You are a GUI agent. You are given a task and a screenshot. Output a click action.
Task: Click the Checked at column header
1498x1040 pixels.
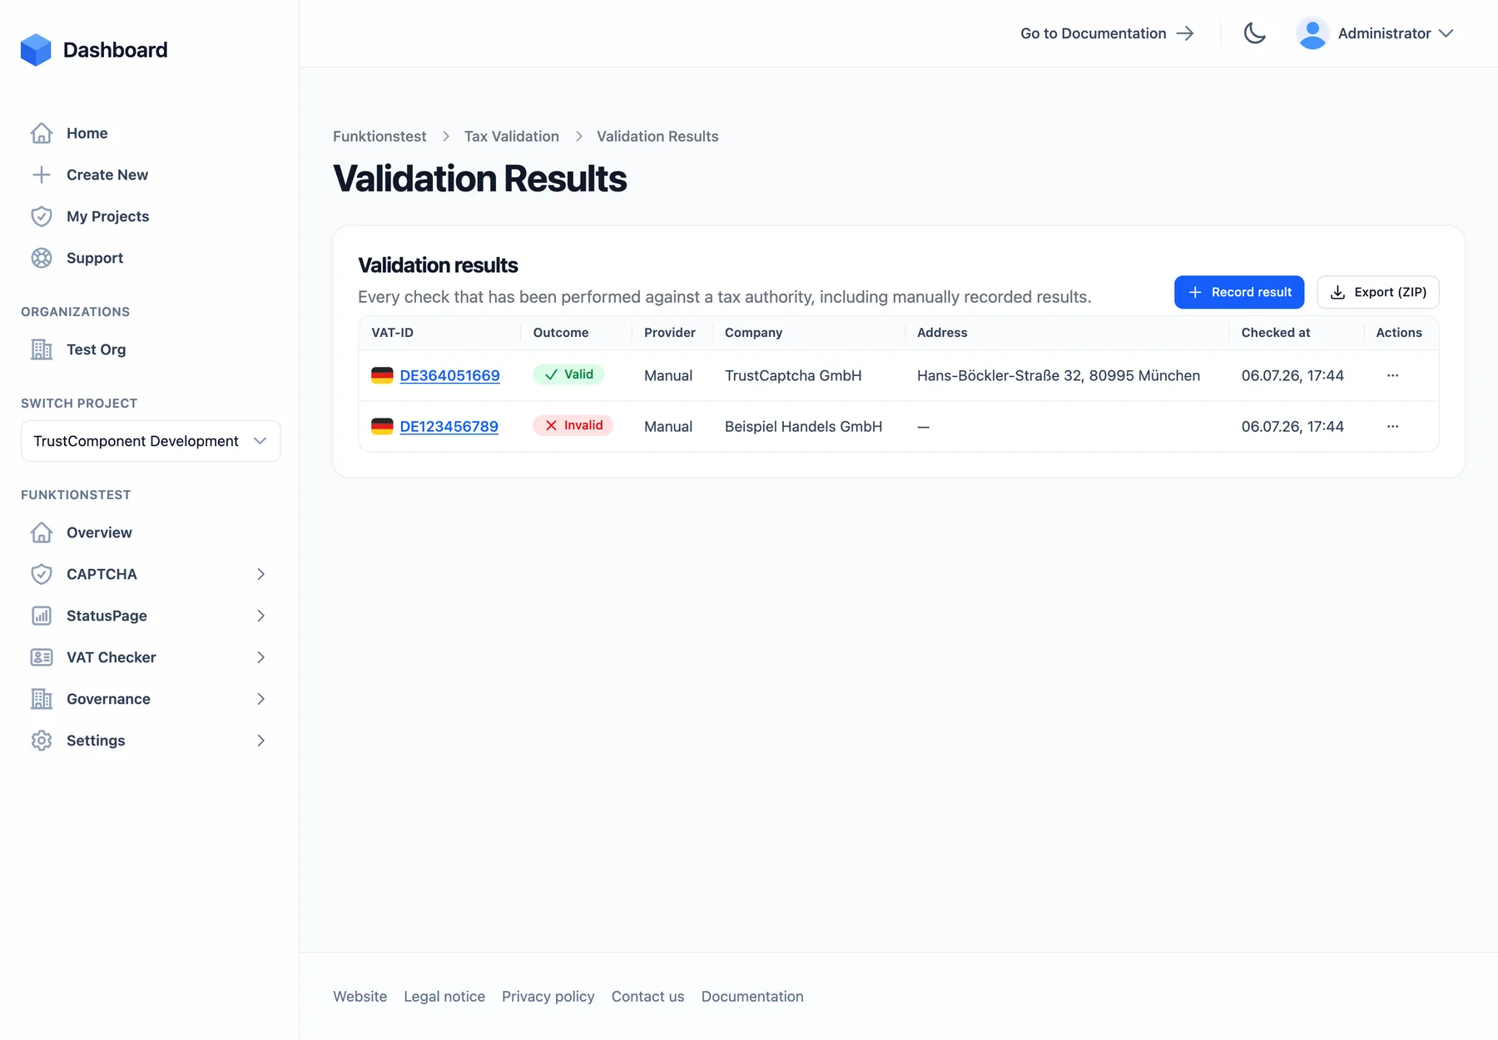(x=1276, y=333)
